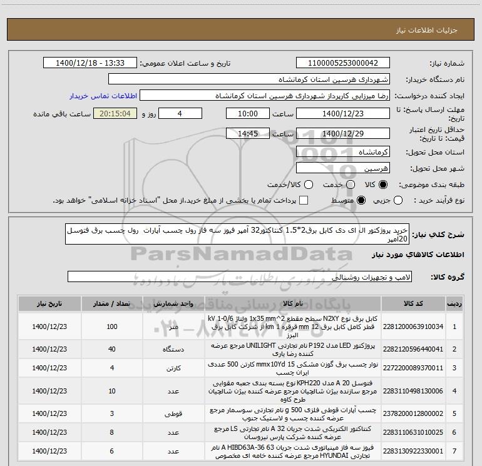The image size is (482, 466).
Task: Click the نام کالا column header
Action: click(x=293, y=303)
